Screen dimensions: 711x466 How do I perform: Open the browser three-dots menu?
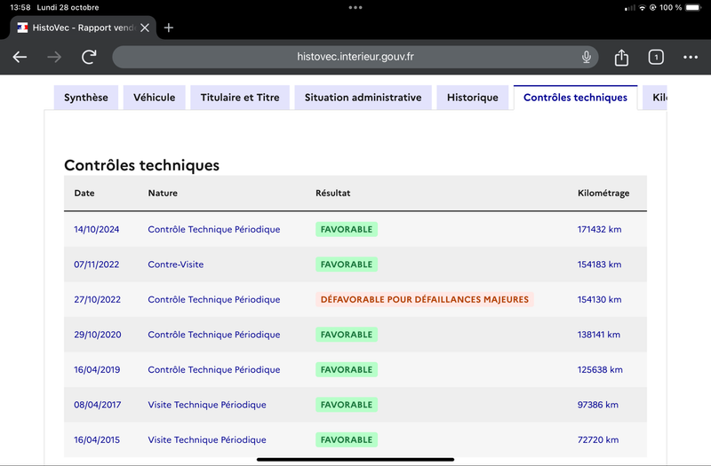[x=691, y=57]
